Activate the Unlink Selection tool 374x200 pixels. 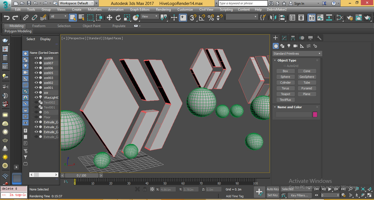(x=34, y=18)
